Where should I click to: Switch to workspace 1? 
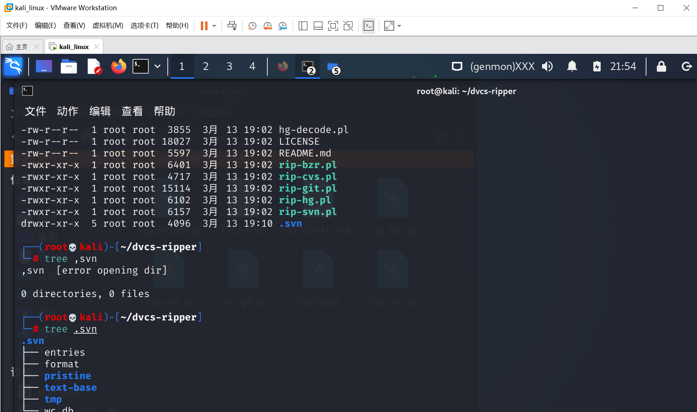pyautogui.click(x=182, y=66)
